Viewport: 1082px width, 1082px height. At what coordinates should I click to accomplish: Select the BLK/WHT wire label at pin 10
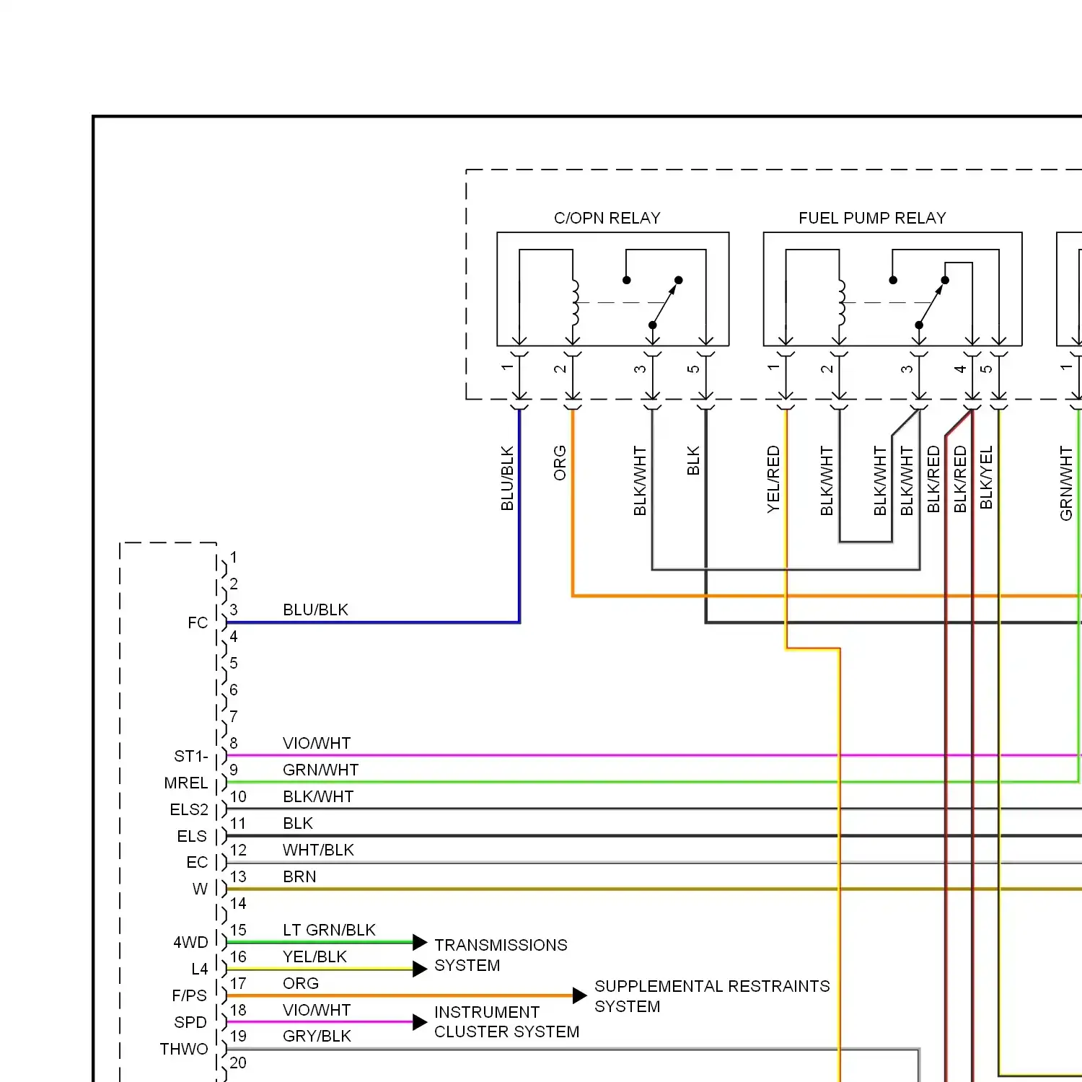(318, 796)
